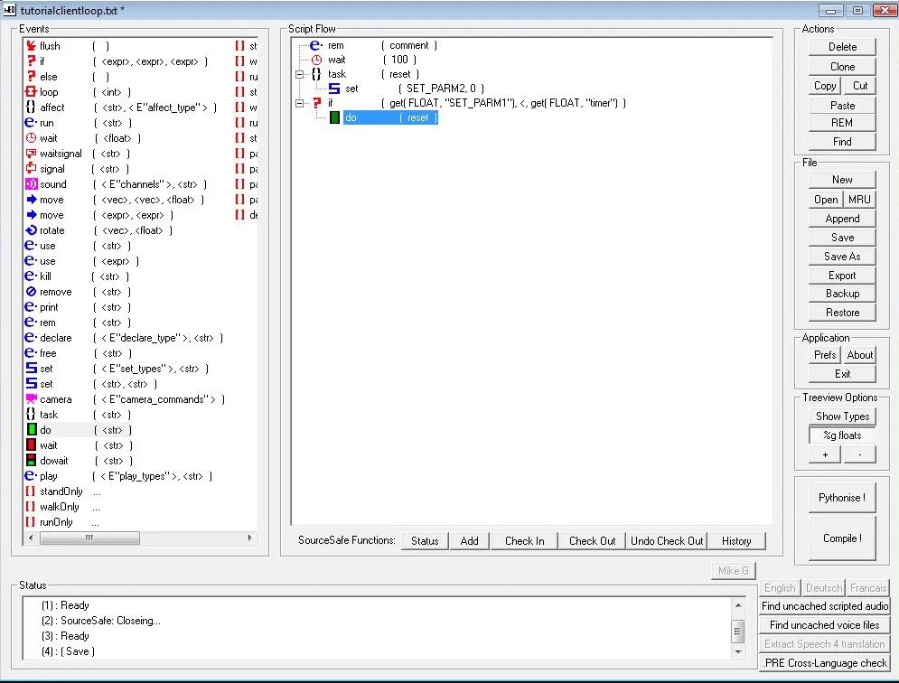Collapse treeview with the - button
The width and height of the screenshot is (899, 683).
859,454
